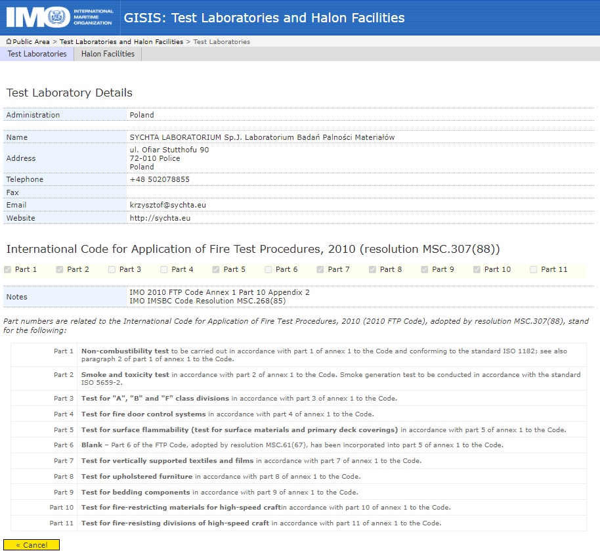Toggle the Part 8 checkbox

pyautogui.click(x=372, y=269)
